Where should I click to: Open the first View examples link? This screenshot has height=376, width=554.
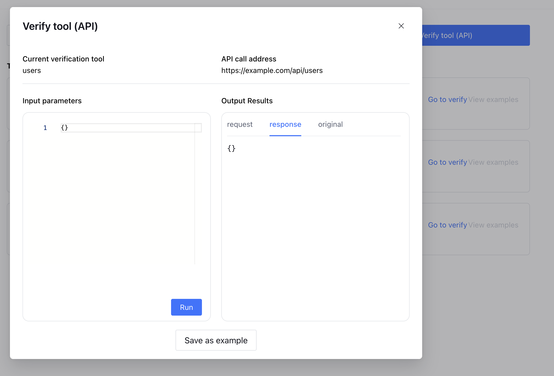coord(493,100)
